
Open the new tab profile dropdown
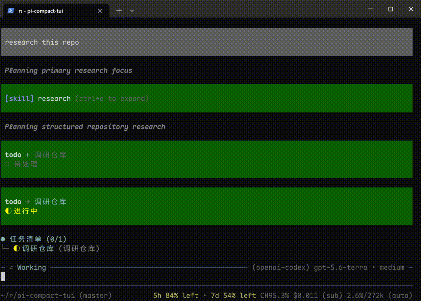point(132,11)
